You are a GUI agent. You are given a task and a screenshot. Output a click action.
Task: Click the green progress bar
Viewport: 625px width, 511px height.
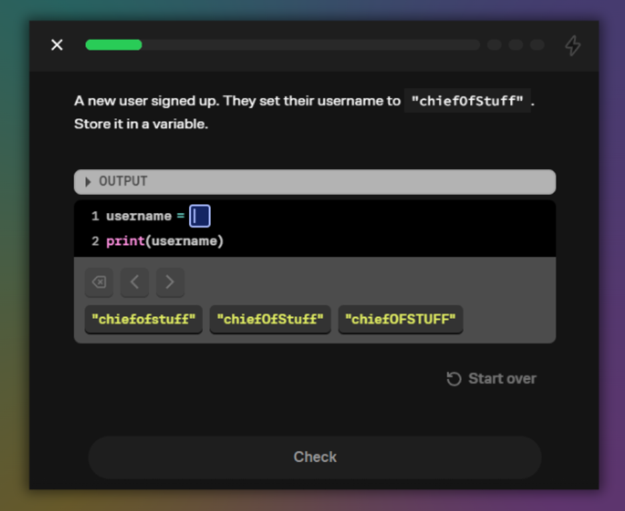113,45
